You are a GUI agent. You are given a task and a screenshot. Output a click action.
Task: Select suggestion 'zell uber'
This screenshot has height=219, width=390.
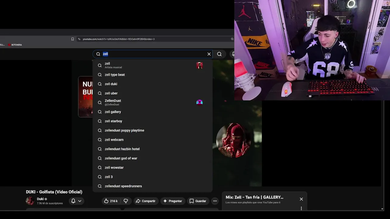point(152,93)
